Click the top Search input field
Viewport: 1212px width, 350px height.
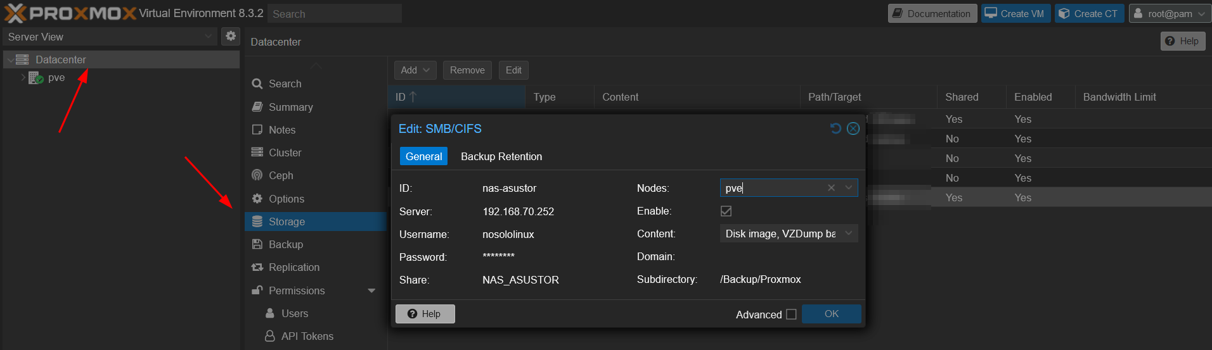tap(334, 13)
